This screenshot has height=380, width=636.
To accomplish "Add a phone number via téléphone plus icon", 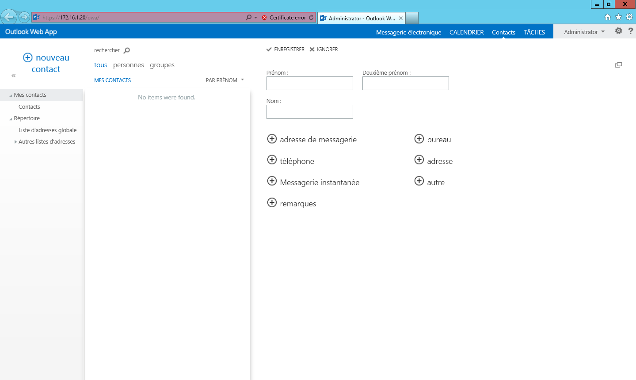I will coord(272,160).
